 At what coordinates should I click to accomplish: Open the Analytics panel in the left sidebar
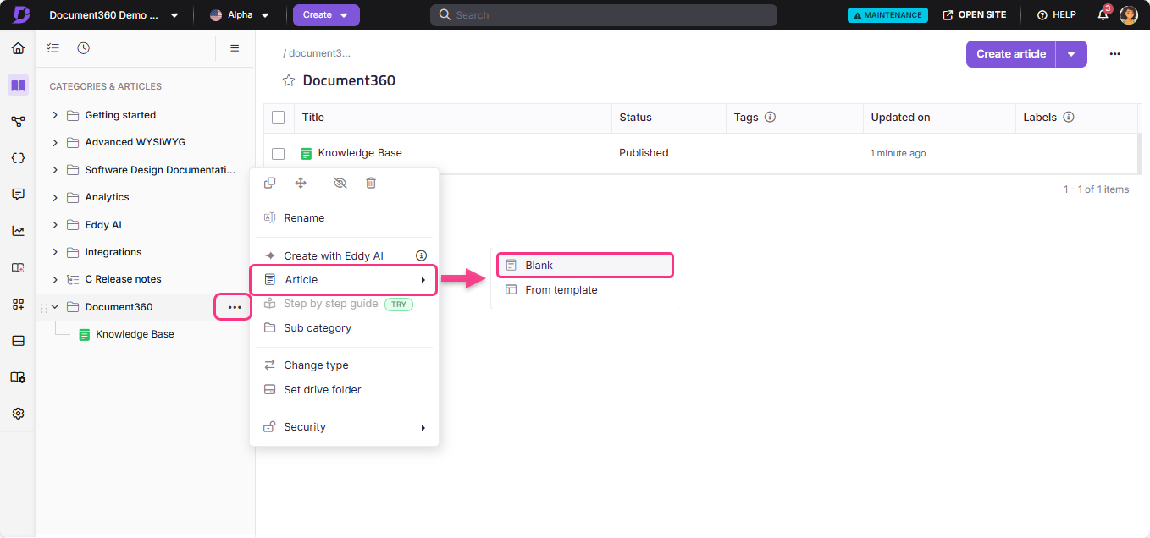click(x=18, y=229)
